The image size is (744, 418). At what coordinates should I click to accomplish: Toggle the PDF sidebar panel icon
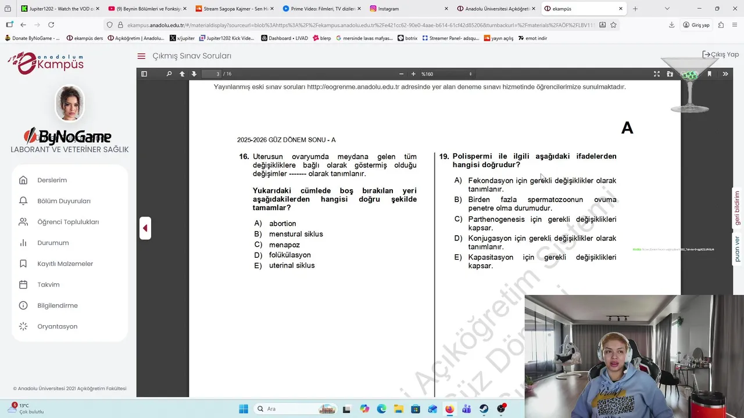click(144, 74)
